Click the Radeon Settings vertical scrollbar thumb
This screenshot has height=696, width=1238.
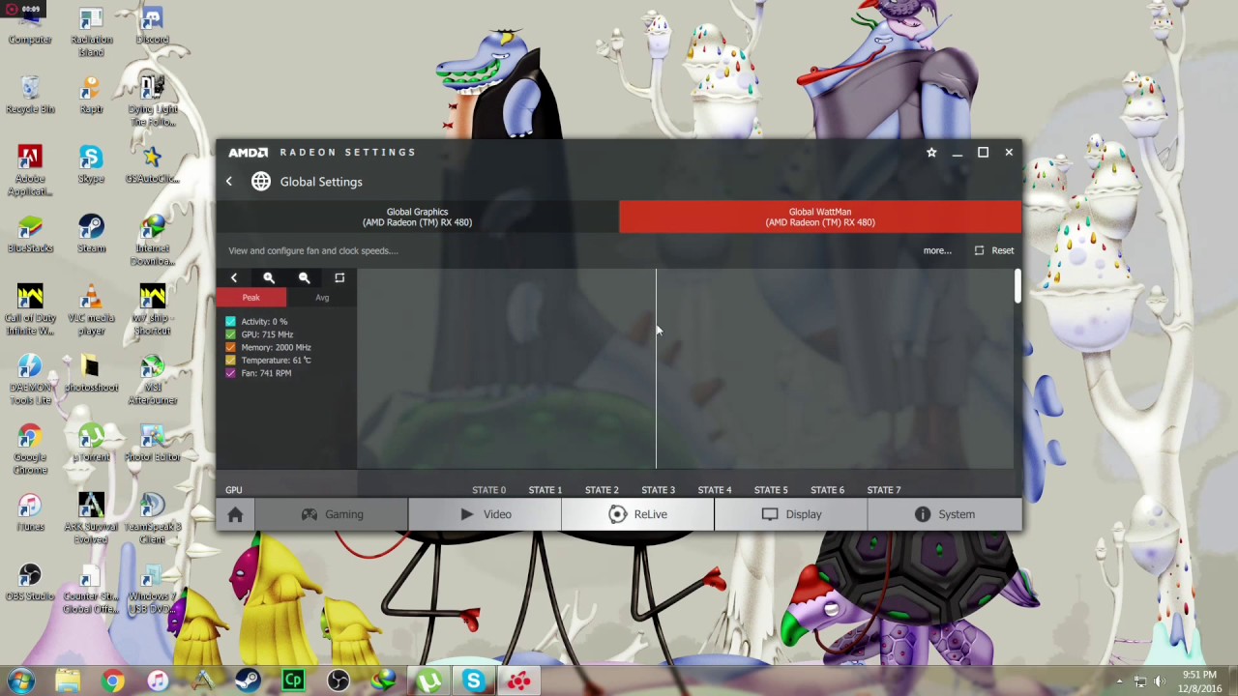[x=1017, y=286]
